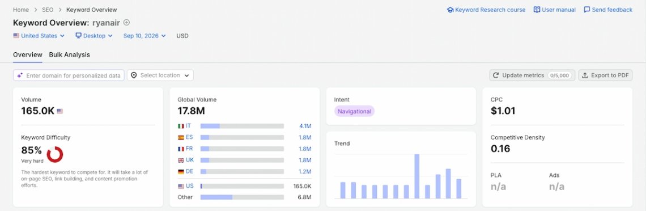This screenshot has width=646, height=211.
Task: Click the plus icon next to ryanair
Action: coord(126,23)
